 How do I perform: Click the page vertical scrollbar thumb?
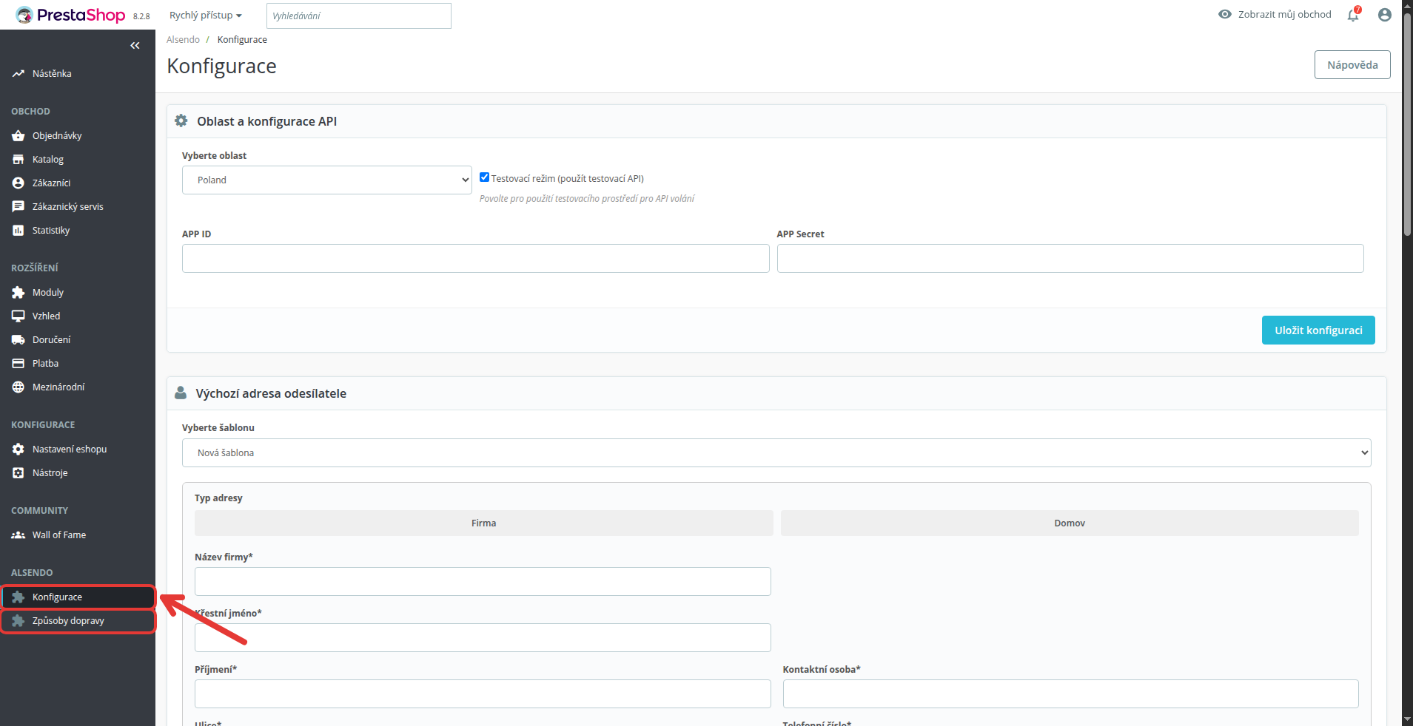pos(1407,123)
